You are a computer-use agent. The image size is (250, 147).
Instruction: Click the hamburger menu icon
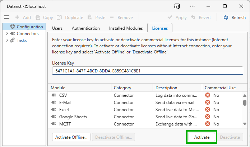click(x=6, y=17)
